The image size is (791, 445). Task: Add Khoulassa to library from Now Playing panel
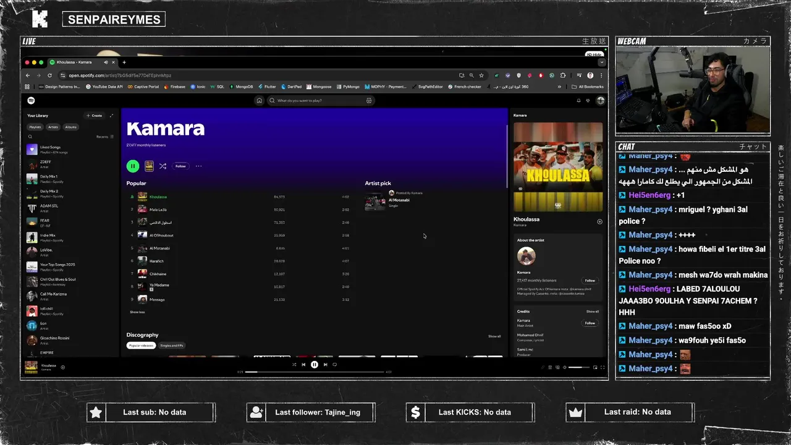pyautogui.click(x=599, y=221)
